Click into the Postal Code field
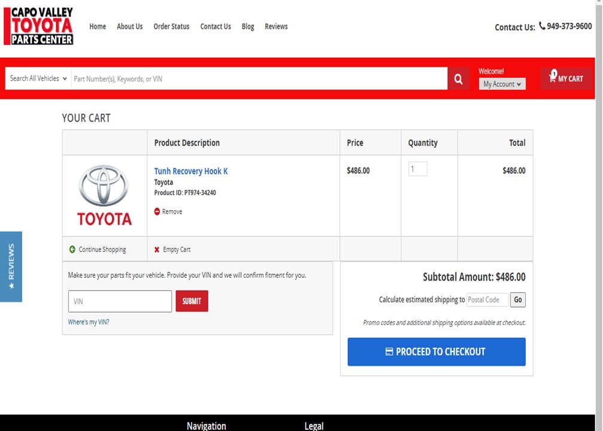Screen dimensions: 603x431 pyautogui.click(x=487, y=299)
